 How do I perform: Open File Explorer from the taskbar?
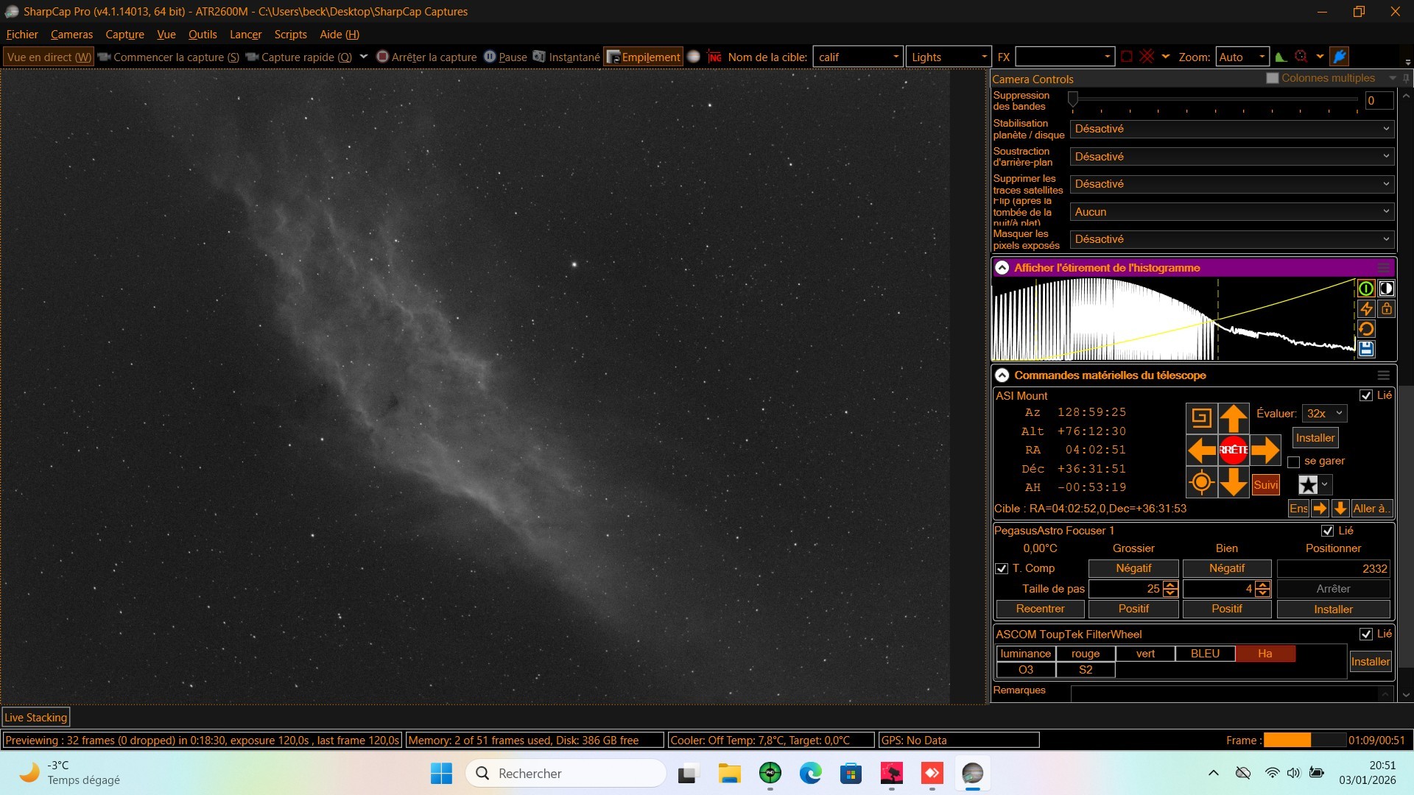pos(729,773)
